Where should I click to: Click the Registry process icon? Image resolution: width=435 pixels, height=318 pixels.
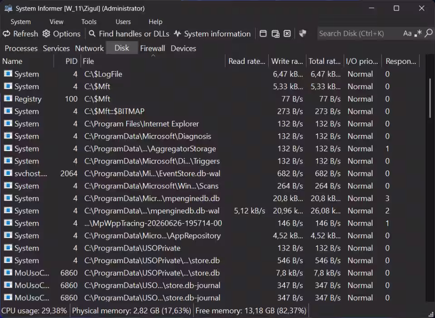coord(8,99)
